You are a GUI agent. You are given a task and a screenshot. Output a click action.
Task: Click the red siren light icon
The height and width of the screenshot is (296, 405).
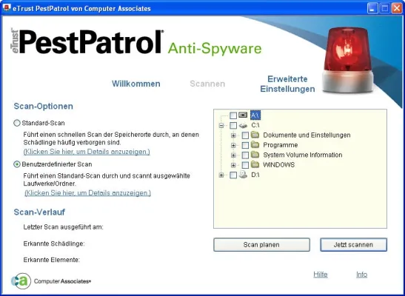tap(348, 60)
